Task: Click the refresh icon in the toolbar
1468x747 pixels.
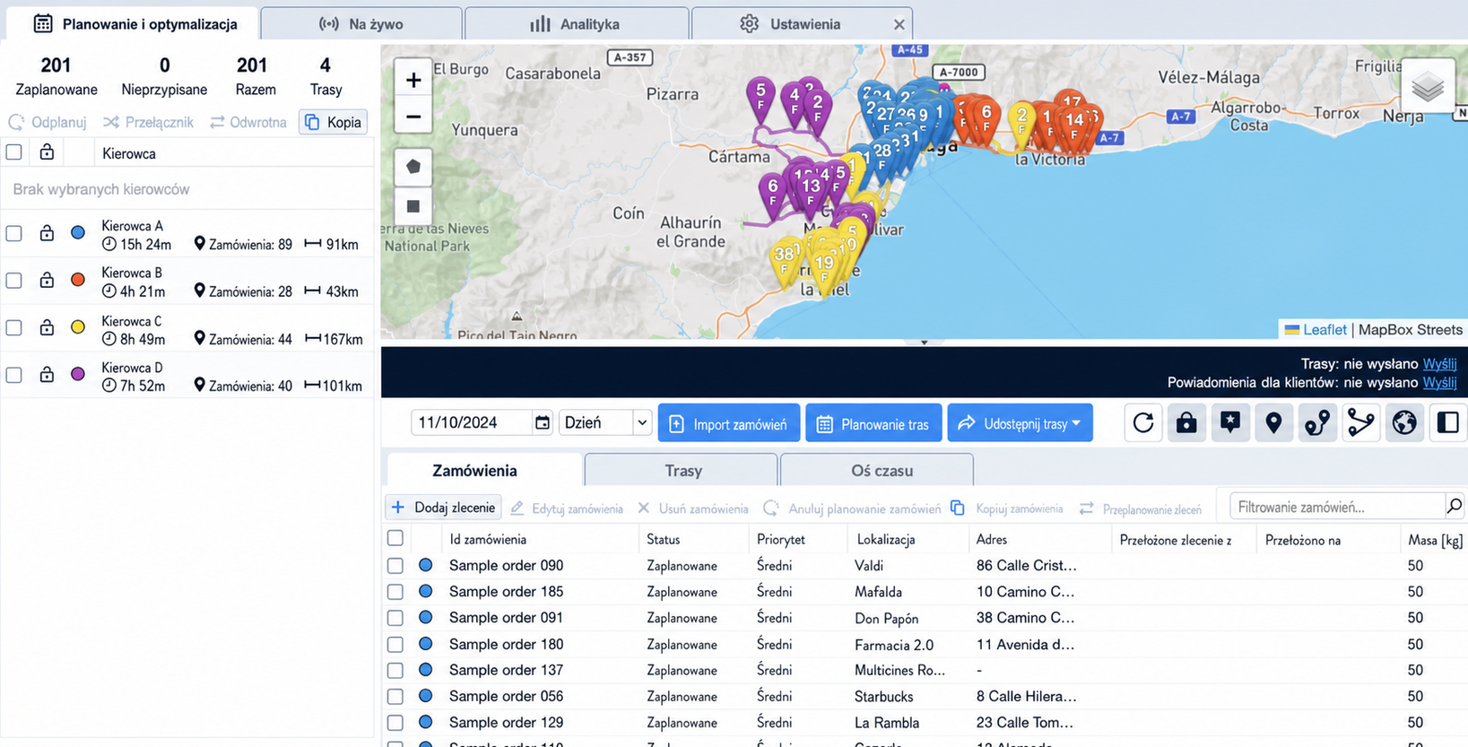Action: click(1142, 423)
